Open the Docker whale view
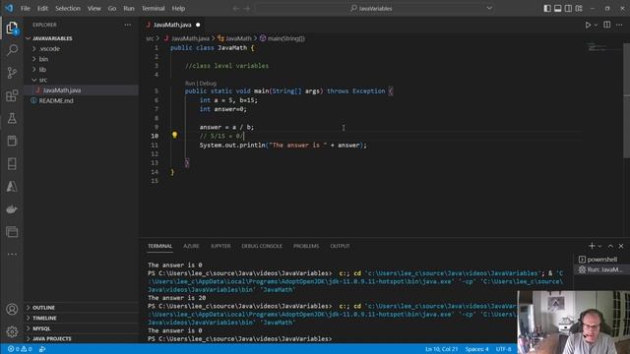Image resolution: width=630 pixels, height=354 pixels. coord(12,209)
